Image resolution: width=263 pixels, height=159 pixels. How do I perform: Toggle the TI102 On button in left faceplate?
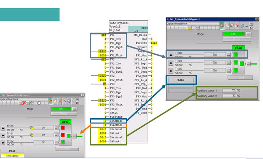tap(43, 142)
